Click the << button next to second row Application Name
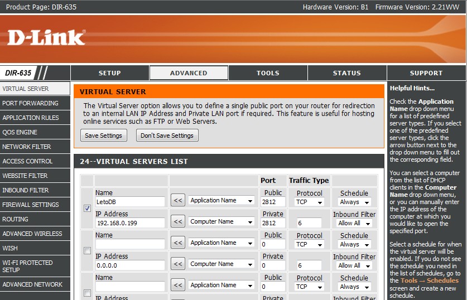 coord(178,243)
